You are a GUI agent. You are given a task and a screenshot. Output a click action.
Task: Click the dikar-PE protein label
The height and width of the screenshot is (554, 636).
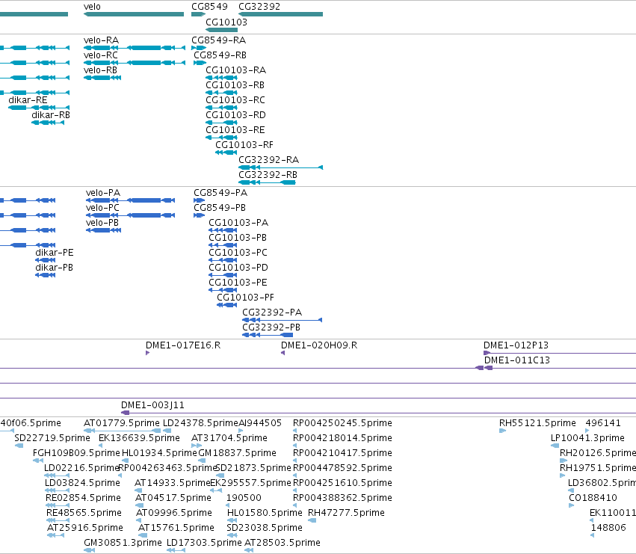coord(55,253)
